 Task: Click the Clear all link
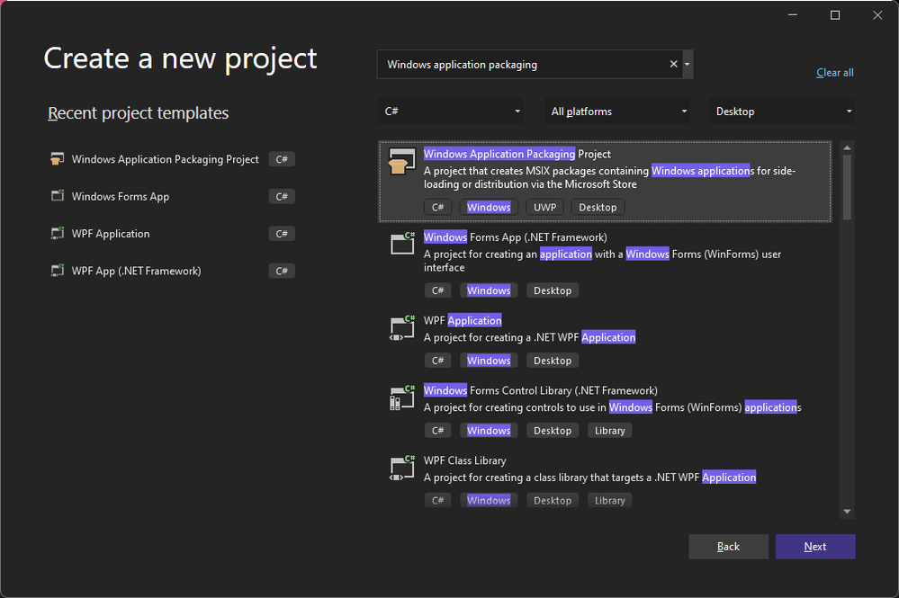[x=834, y=73]
